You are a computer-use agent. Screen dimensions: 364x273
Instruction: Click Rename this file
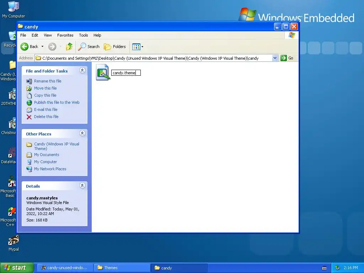tap(48, 81)
